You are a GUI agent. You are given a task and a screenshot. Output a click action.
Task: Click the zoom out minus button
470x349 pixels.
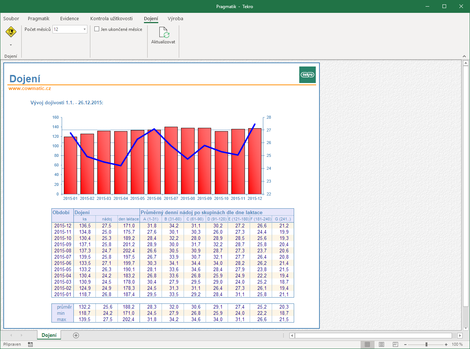405,345
